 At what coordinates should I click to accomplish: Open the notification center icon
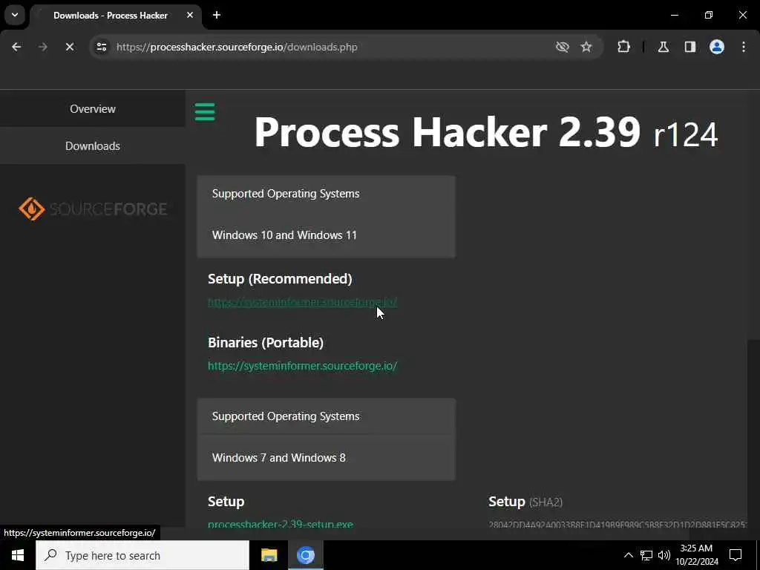[736, 555]
